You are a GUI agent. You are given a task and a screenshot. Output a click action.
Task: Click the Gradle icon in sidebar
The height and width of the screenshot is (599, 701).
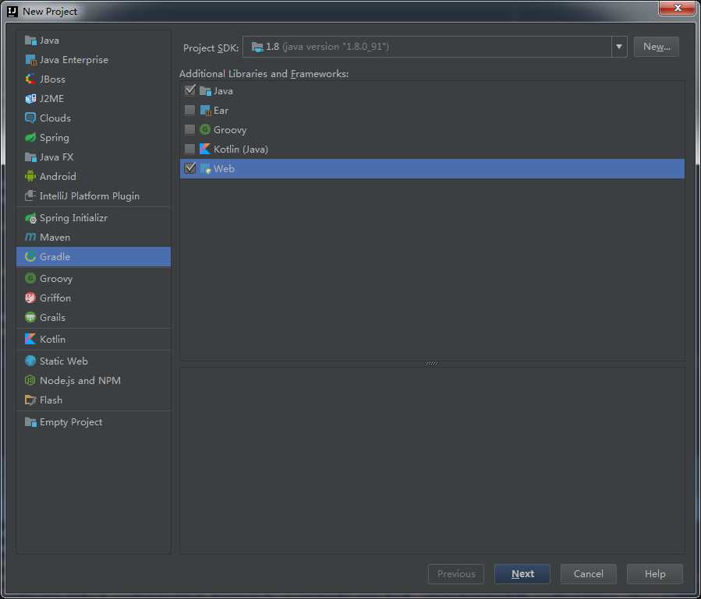pyautogui.click(x=30, y=257)
